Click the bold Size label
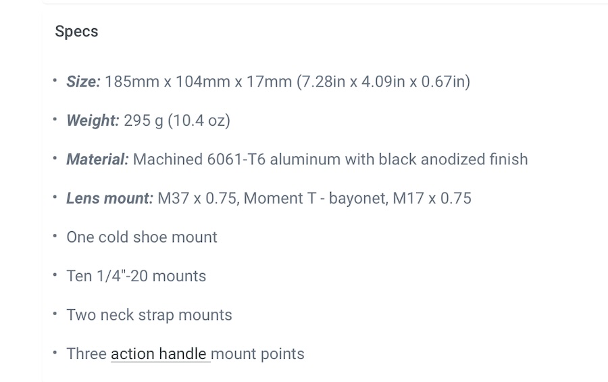Screen dimensions: 608x382 click(83, 82)
